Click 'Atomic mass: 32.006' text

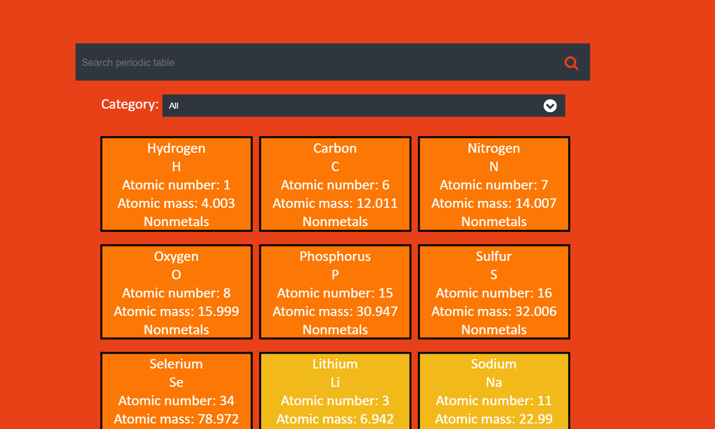tap(494, 311)
